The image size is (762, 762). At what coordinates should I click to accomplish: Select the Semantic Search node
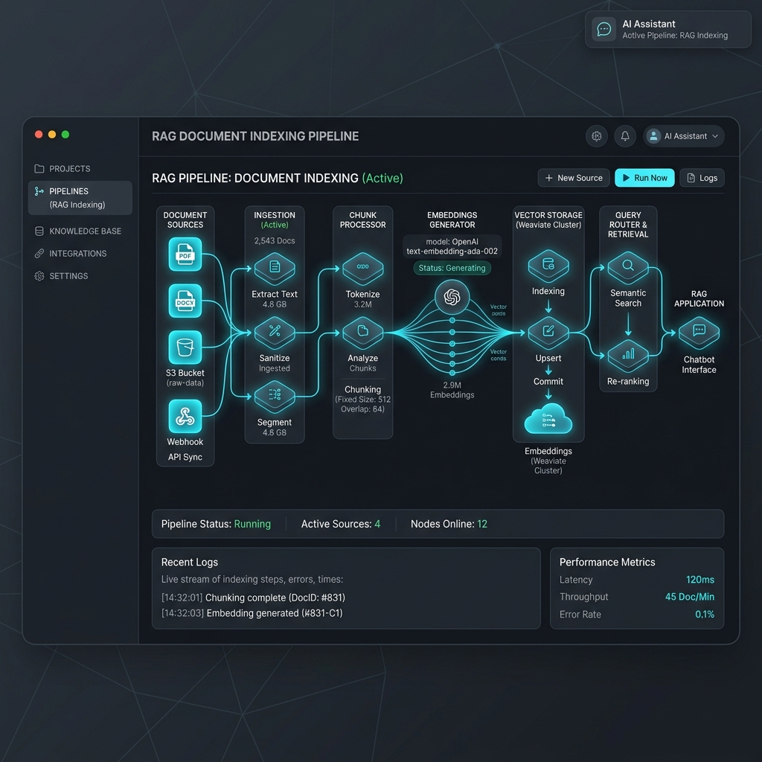pyautogui.click(x=628, y=267)
